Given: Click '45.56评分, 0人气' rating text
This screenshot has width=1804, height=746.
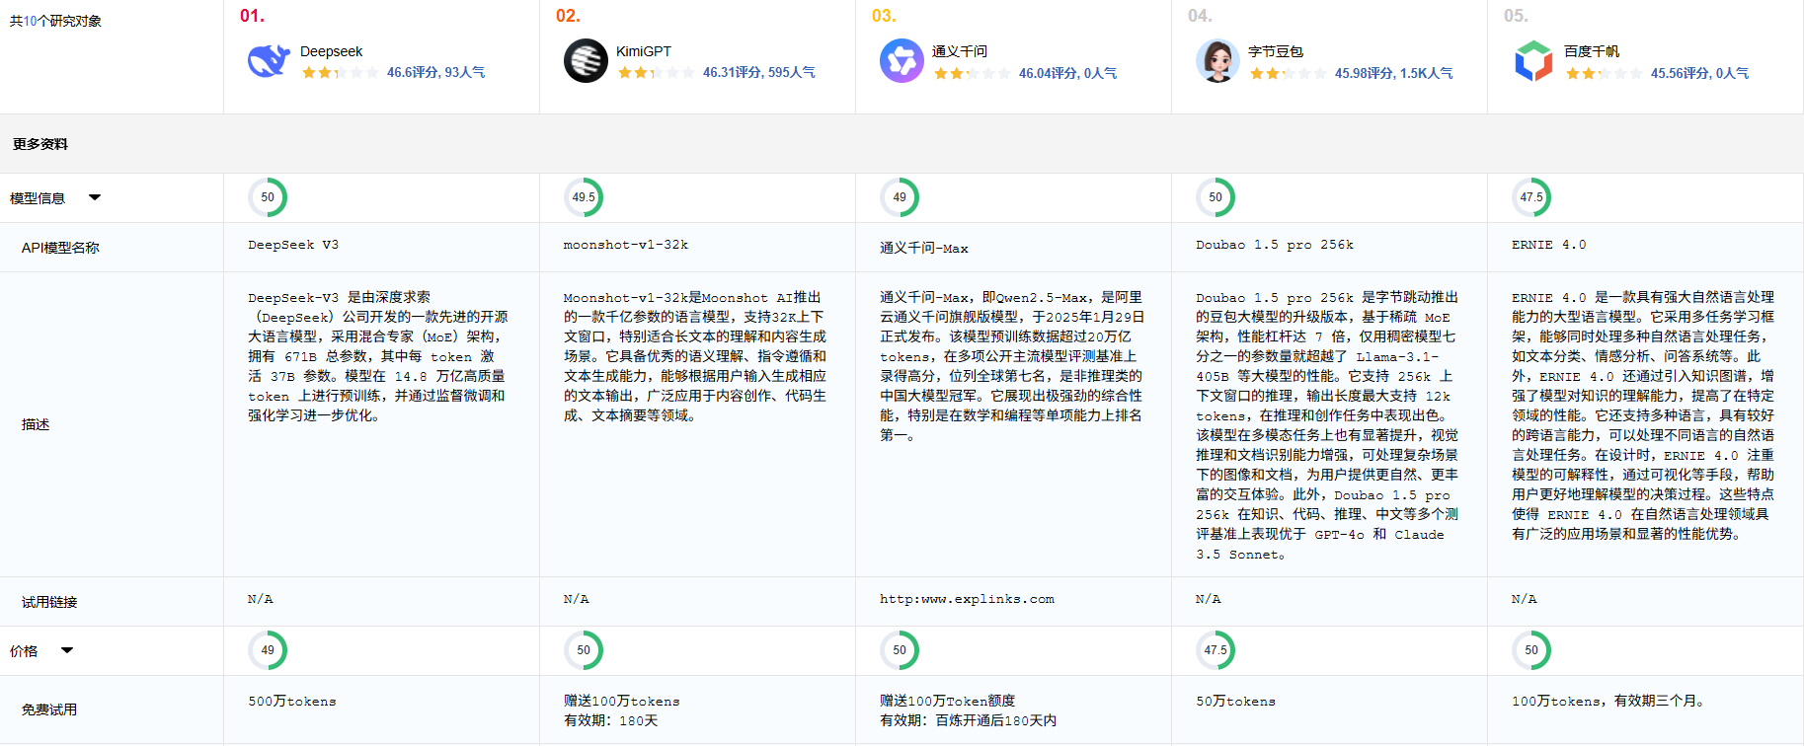Looking at the screenshot, I should [1699, 74].
